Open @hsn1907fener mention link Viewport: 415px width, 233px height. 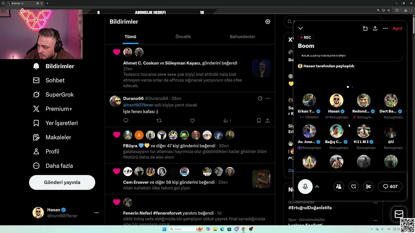138,105
